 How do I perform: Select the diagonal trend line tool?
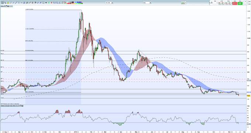point(16,3)
